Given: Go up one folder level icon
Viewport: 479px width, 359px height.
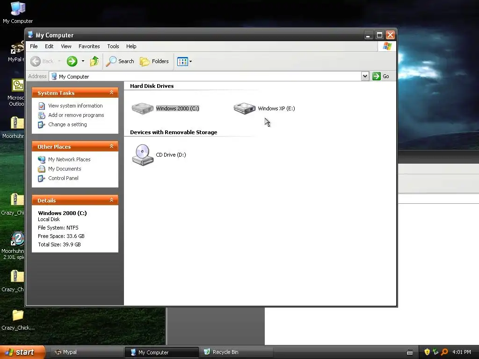Looking at the screenshot, I should pyautogui.click(x=94, y=61).
